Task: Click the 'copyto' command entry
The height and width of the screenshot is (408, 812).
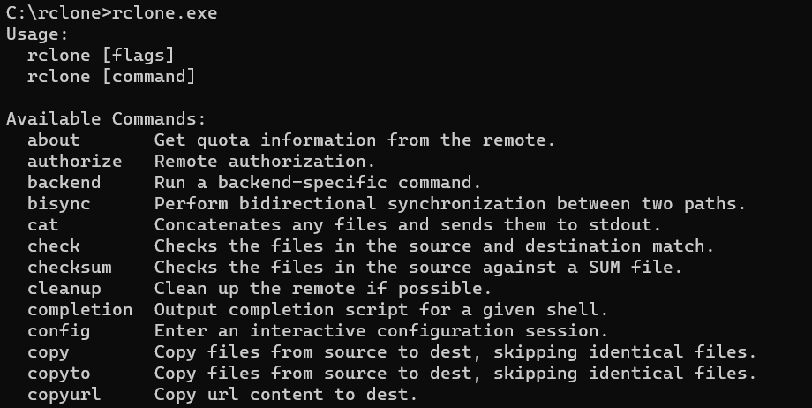Action: click(58, 374)
